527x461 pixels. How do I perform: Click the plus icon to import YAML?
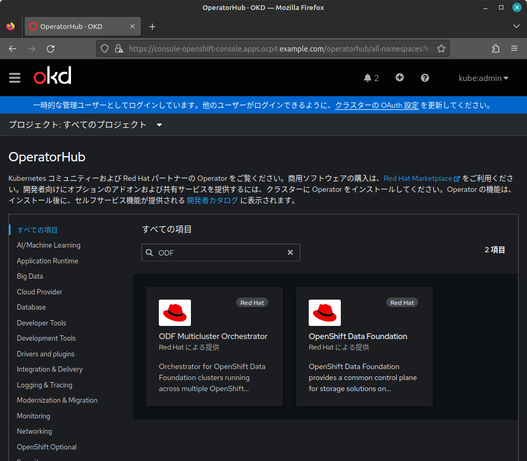click(400, 77)
